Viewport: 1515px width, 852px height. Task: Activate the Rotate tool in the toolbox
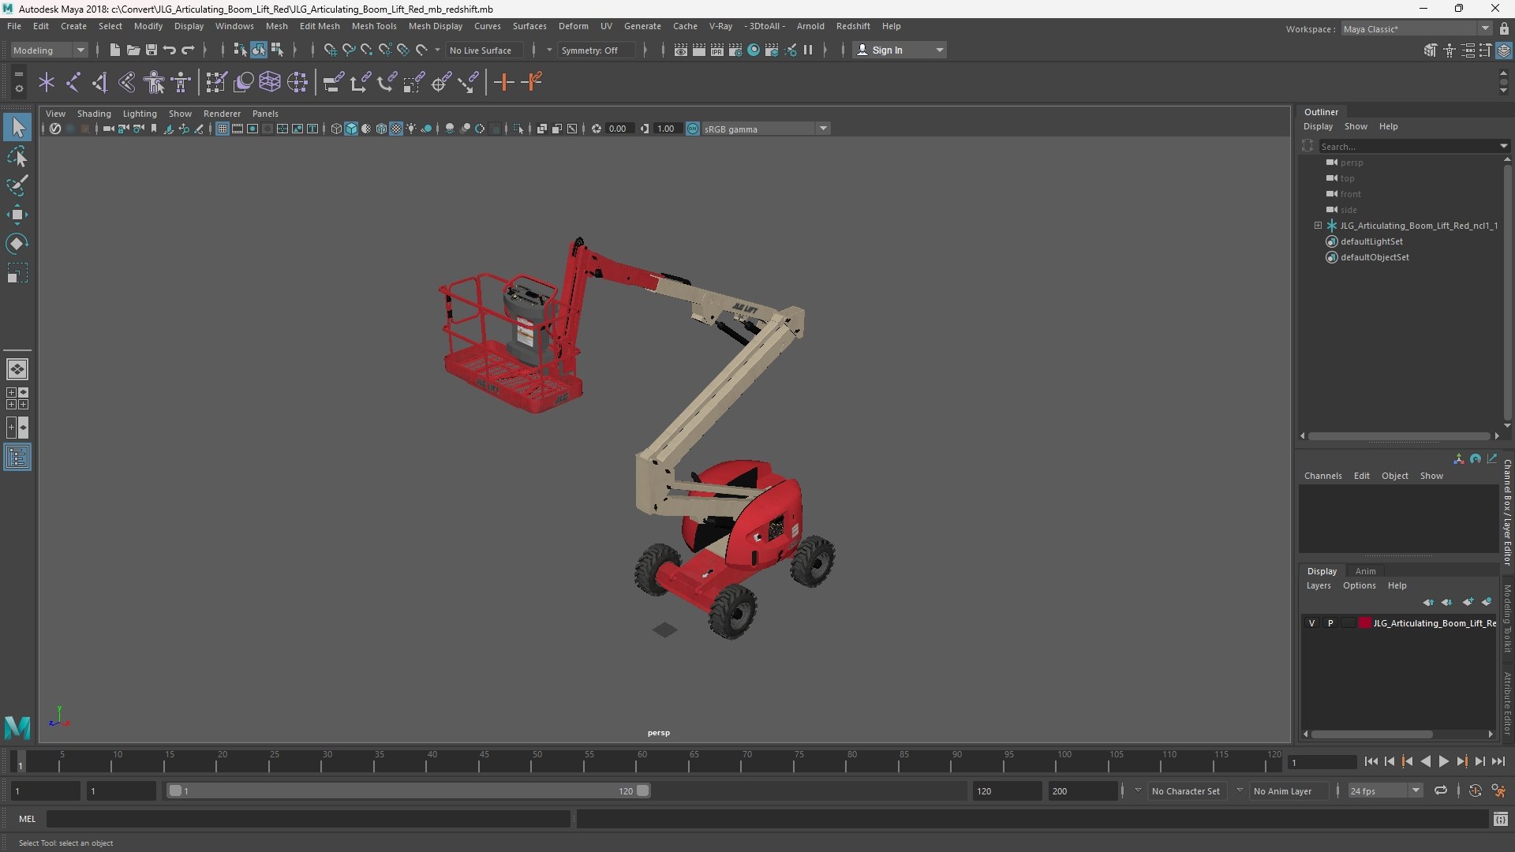pos(17,244)
